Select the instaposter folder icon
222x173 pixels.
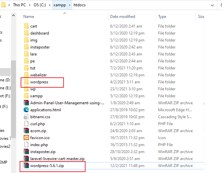click(x=26, y=47)
